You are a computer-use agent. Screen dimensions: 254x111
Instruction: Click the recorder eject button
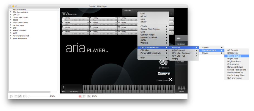point(88,96)
